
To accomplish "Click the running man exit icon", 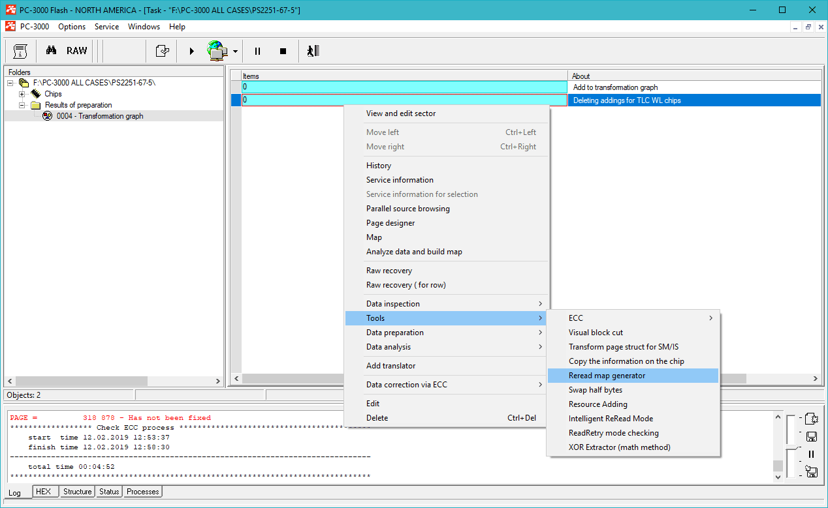I will (x=313, y=51).
